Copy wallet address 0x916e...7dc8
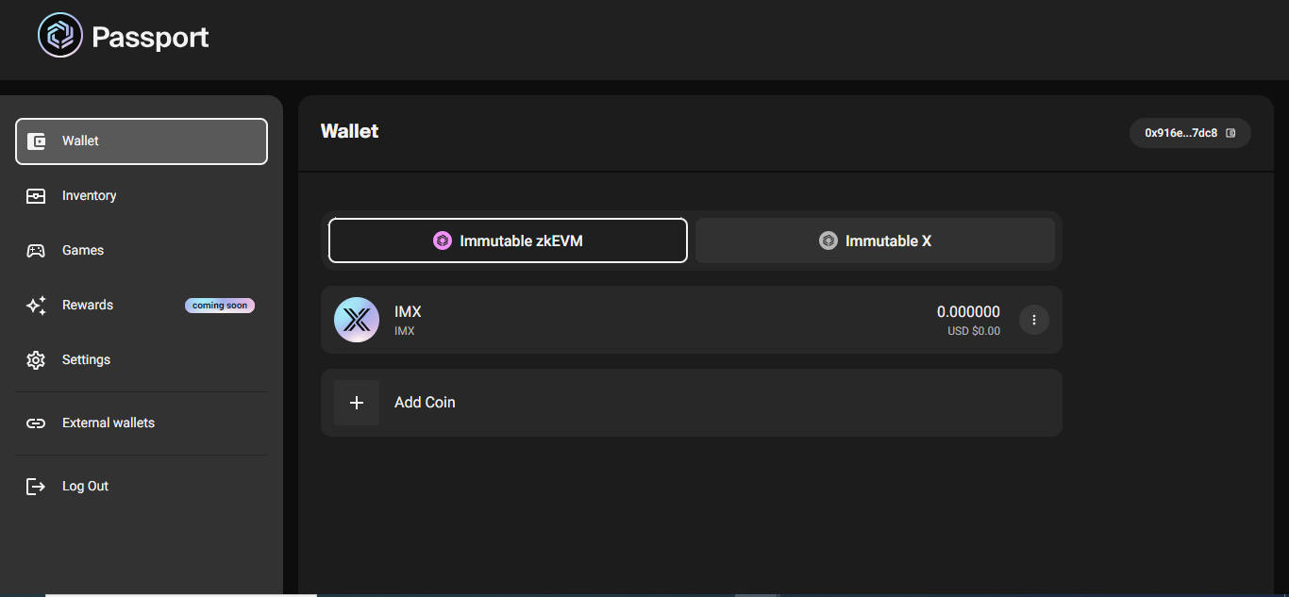1289x597 pixels. 1190,133
